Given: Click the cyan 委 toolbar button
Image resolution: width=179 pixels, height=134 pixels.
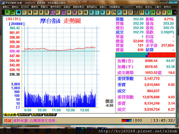Looking at the screenshot, I should pyautogui.click(x=91, y=12).
